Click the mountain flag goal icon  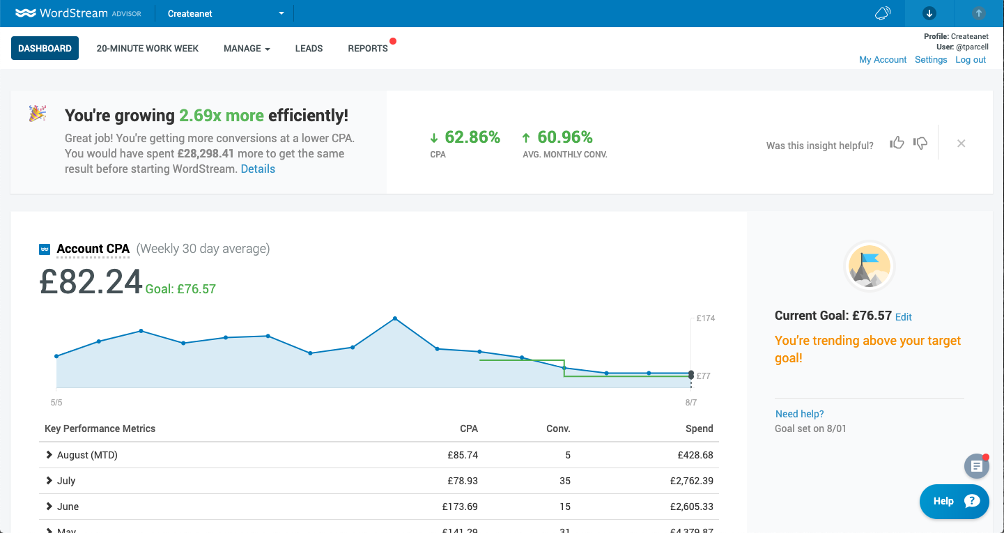tap(870, 266)
